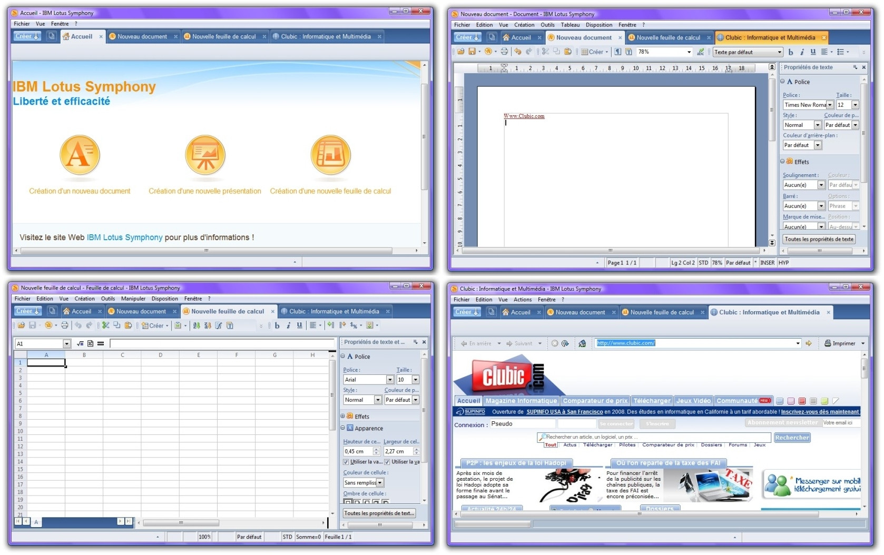This screenshot has height=555, width=884.
Task: Click the green color theme swatch on the Clubic page
Action: point(824,401)
